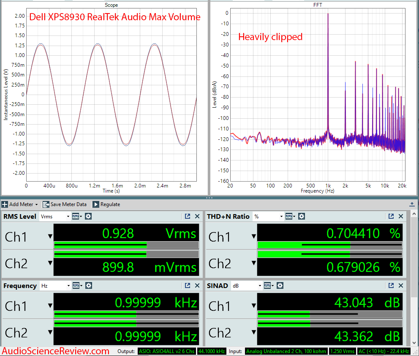The height and width of the screenshot is (356, 419).
Task: Click the RMS Level Ch1 bar meter
Action: (x=126, y=245)
